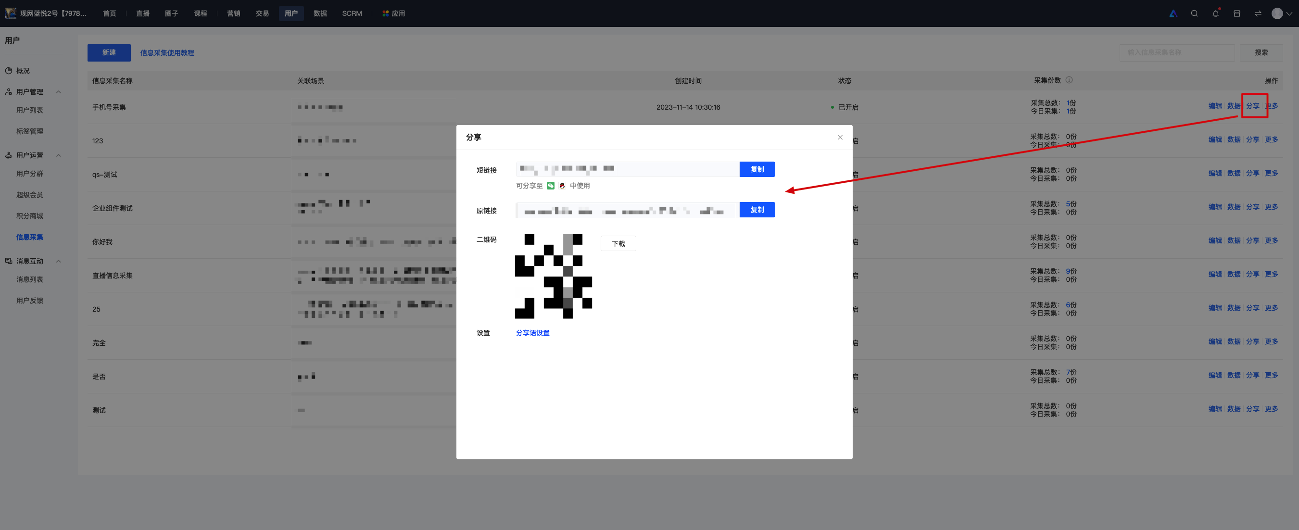Click the QR code image
The image size is (1299, 530).
pyautogui.click(x=553, y=276)
